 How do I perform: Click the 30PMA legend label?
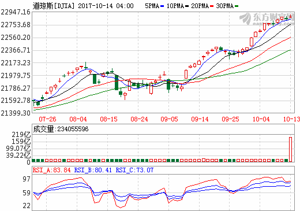click(x=224, y=6)
